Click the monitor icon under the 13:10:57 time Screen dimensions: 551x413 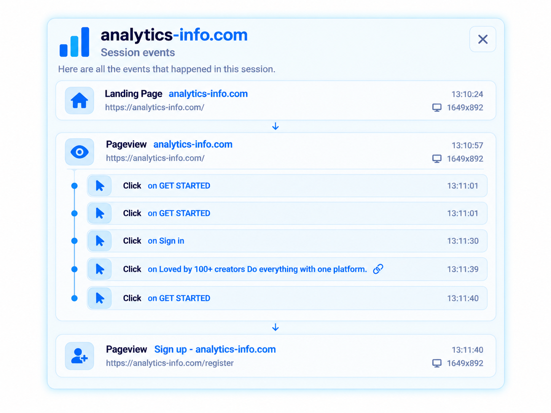pos(437,159)
